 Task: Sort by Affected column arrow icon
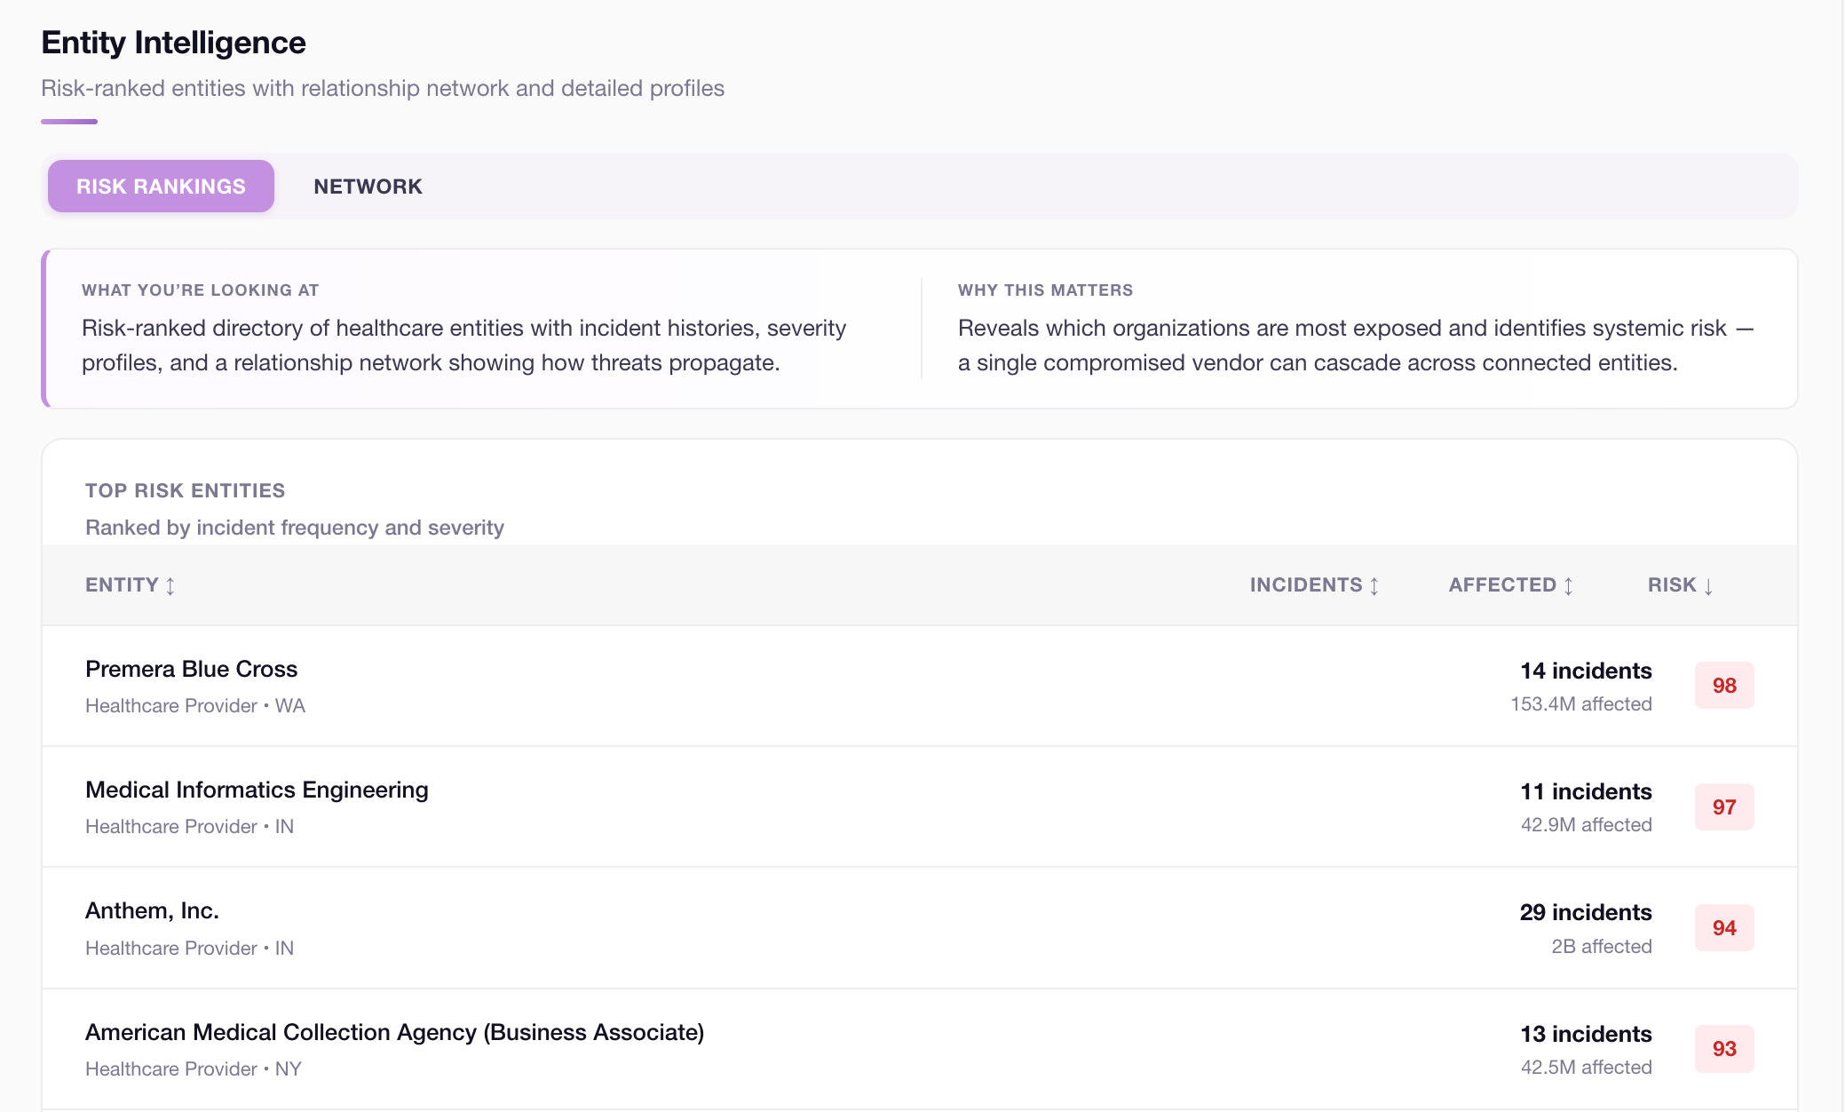click(1569, 586)
